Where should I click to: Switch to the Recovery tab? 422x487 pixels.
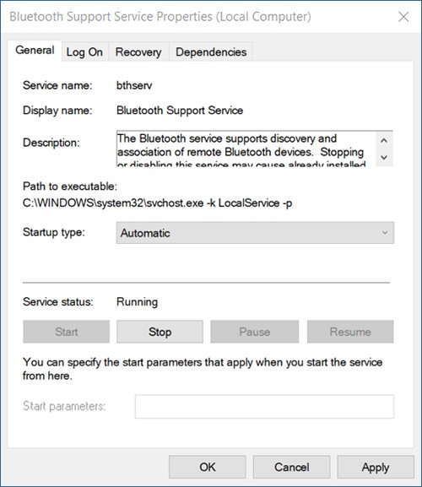coord(138,51)
